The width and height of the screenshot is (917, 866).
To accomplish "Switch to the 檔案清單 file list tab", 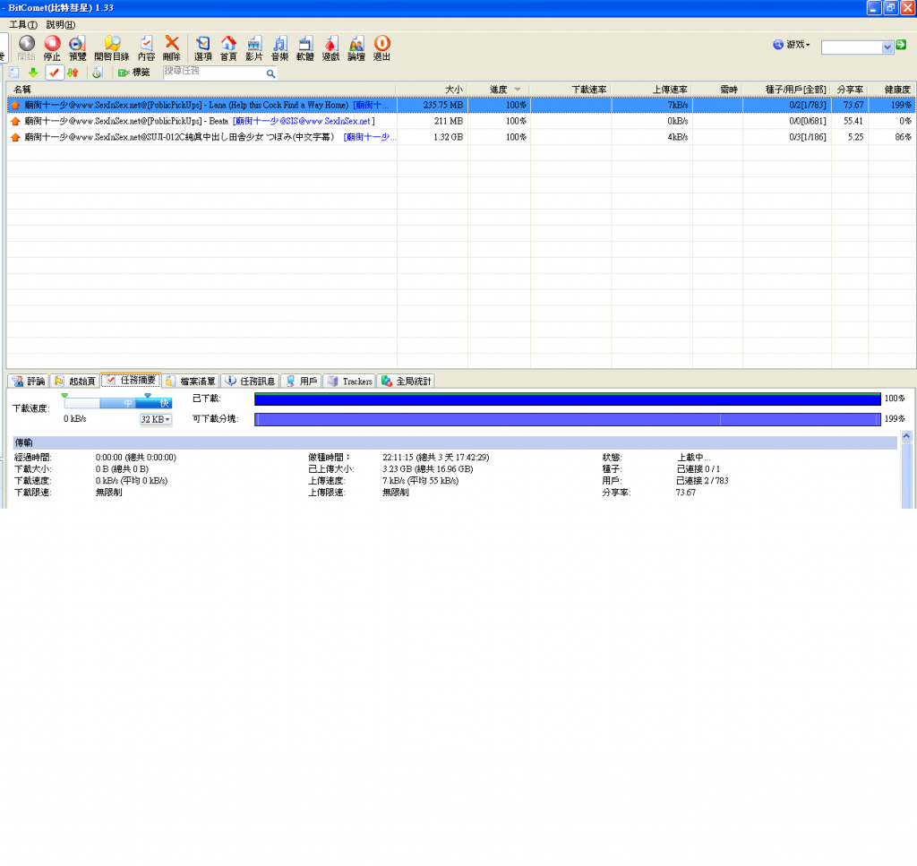I will click(192, 382).
